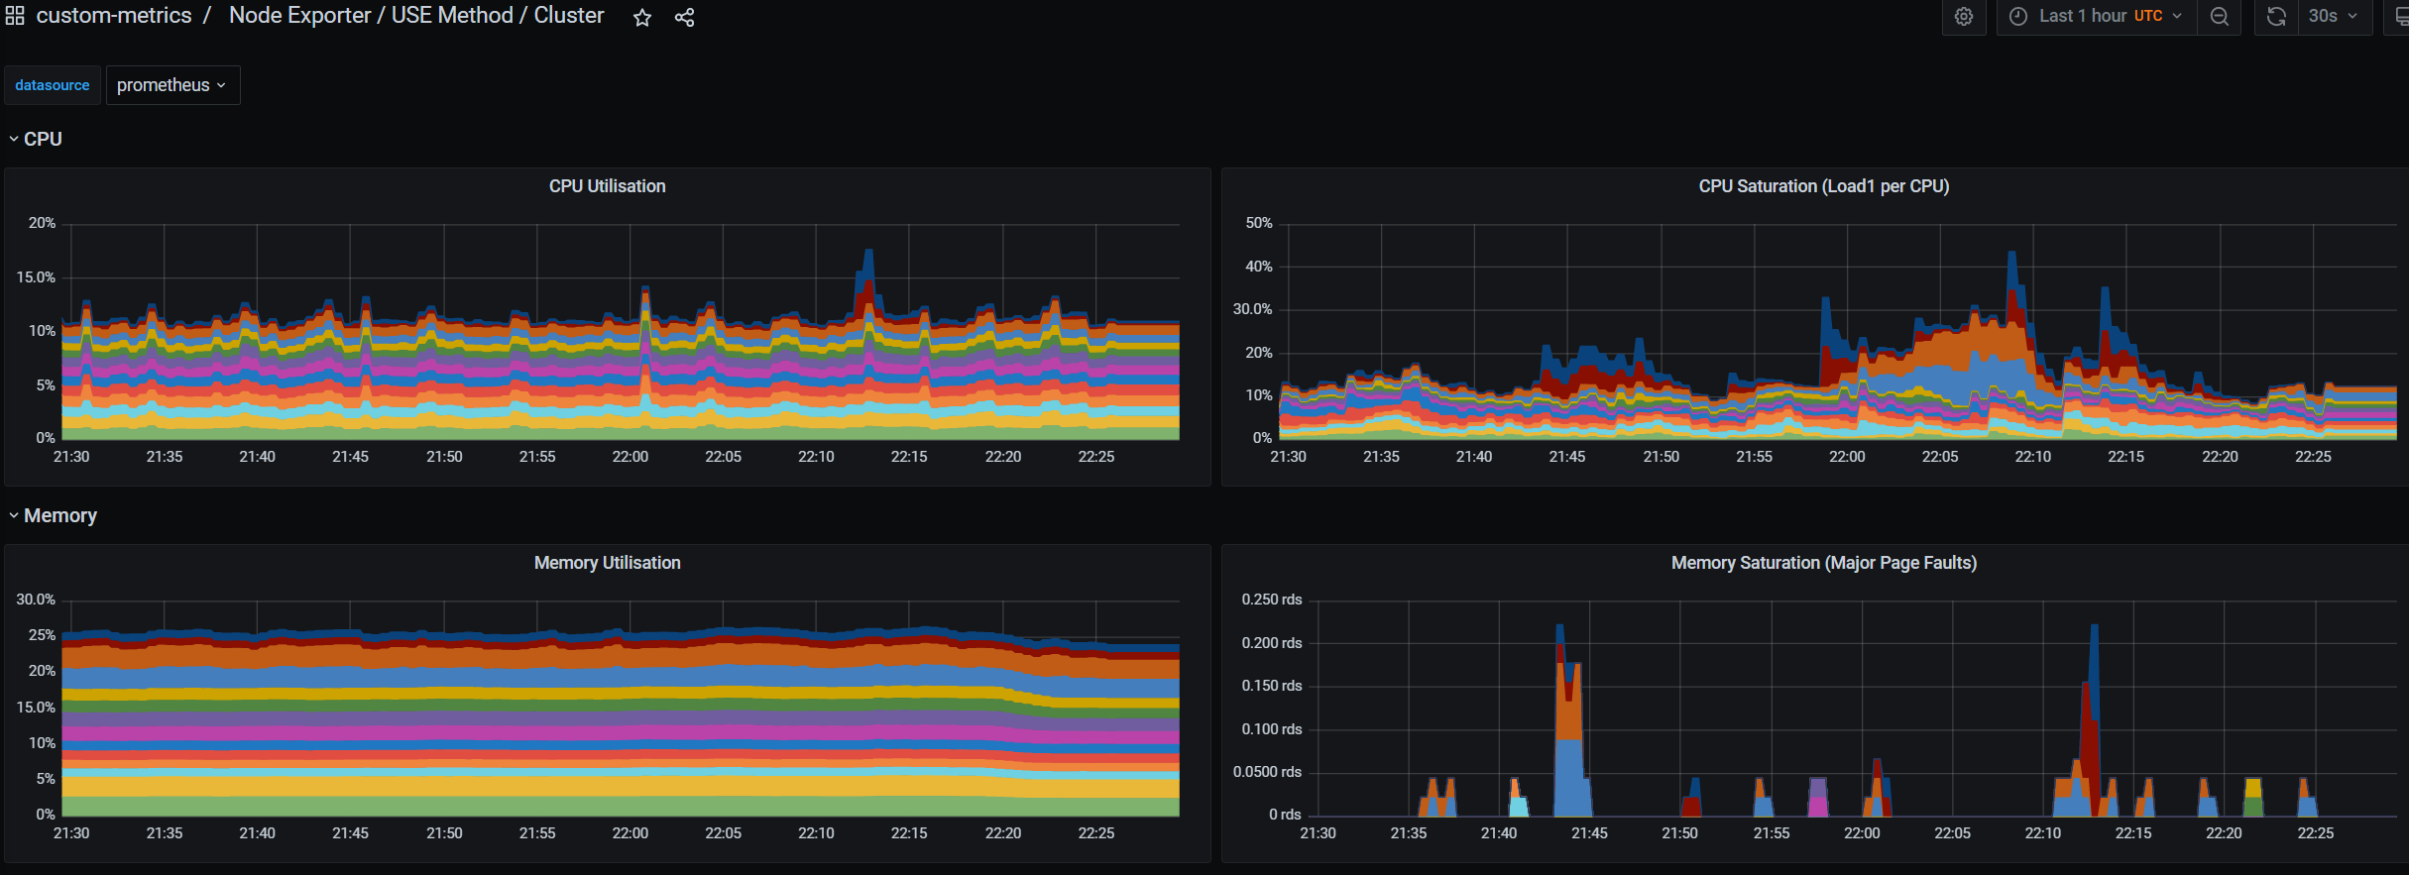Open the Last 1 hour time picker
2409x875 pixels.
click(x=2096, y=17)
